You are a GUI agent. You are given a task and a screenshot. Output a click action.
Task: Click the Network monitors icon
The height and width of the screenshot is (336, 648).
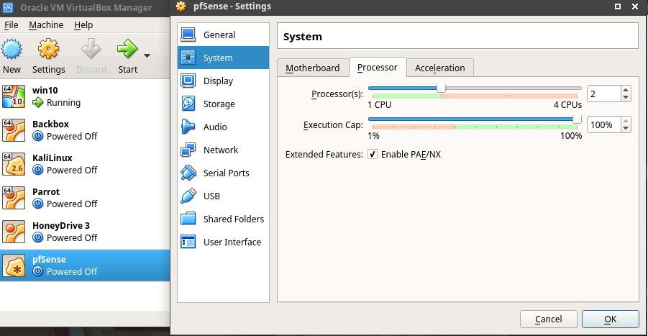click(188, 150)
